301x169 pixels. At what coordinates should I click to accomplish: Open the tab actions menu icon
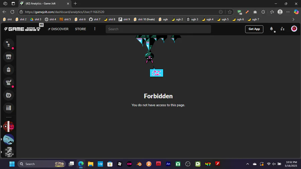pos(13,3)
